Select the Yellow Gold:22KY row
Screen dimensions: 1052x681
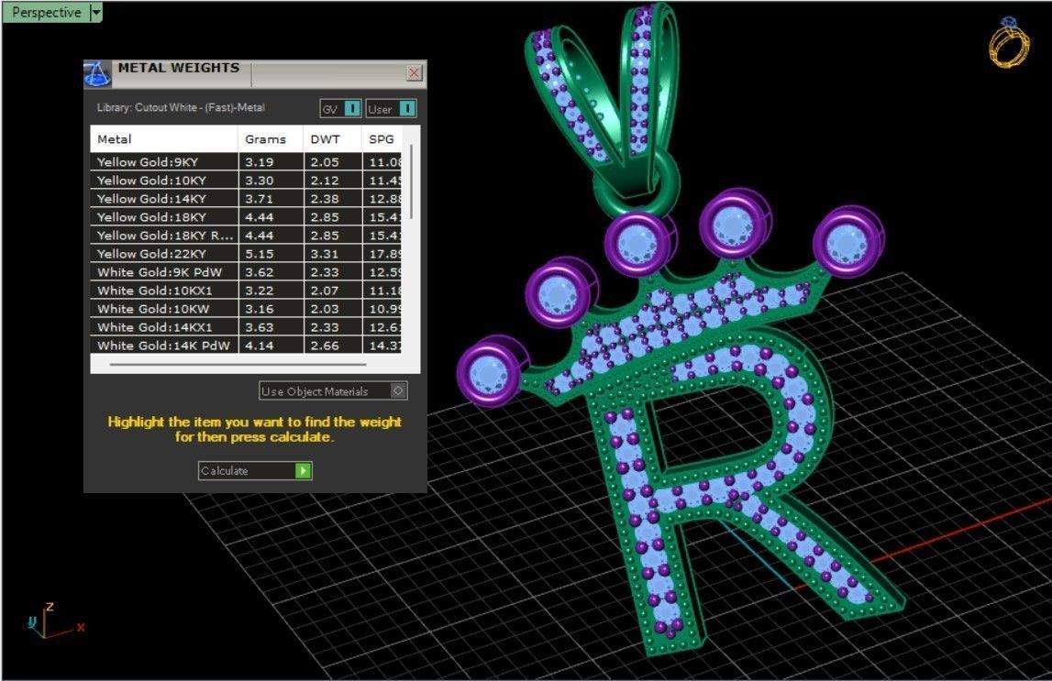[x=246, y=254]
